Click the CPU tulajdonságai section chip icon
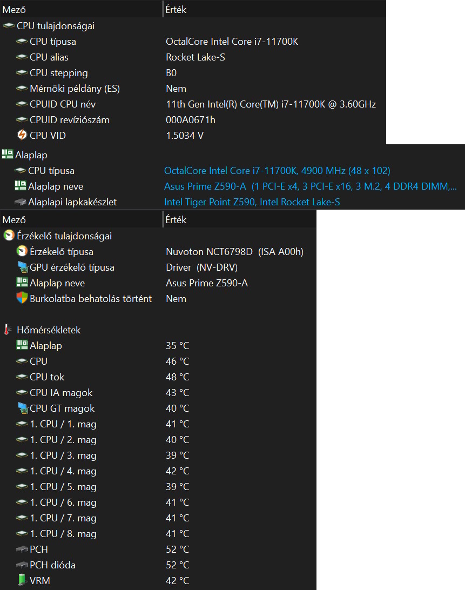 9,25
